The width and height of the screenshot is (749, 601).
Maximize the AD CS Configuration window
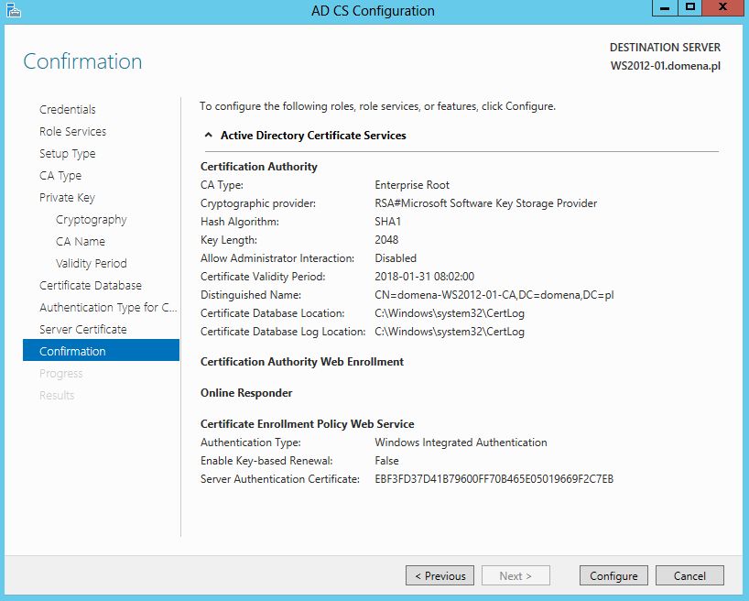(x=690, y=7)
